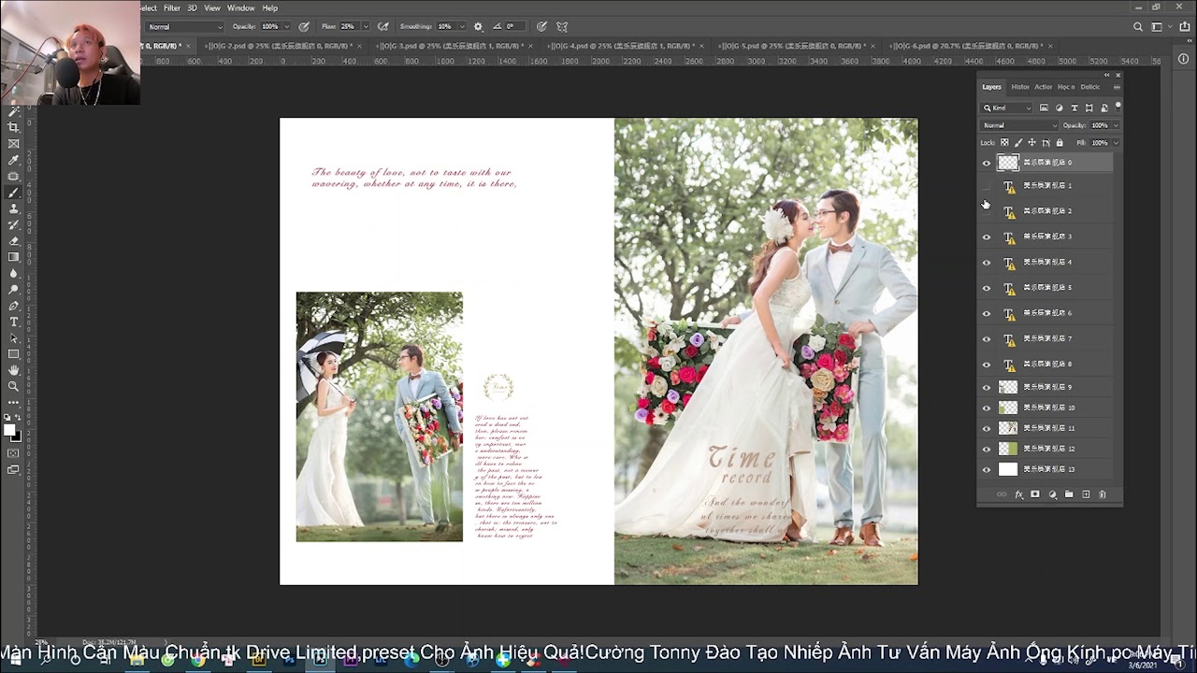The image size is (1197, 673).
Task: Lock all icon in Layers panel
Action: point(1060,143)
